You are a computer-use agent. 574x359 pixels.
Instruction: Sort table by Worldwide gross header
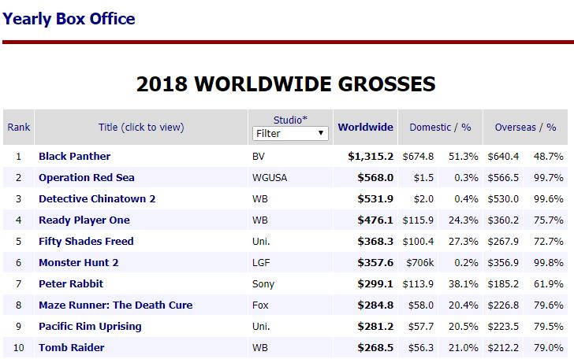coord(365,127)
